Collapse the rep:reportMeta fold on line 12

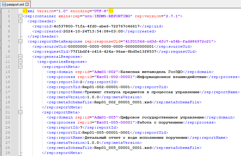[x=20, y=67]
